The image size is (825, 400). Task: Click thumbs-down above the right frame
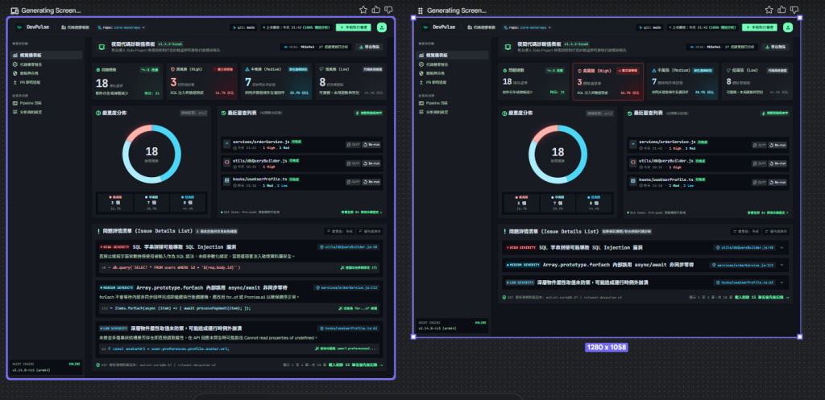coord(794,10)
